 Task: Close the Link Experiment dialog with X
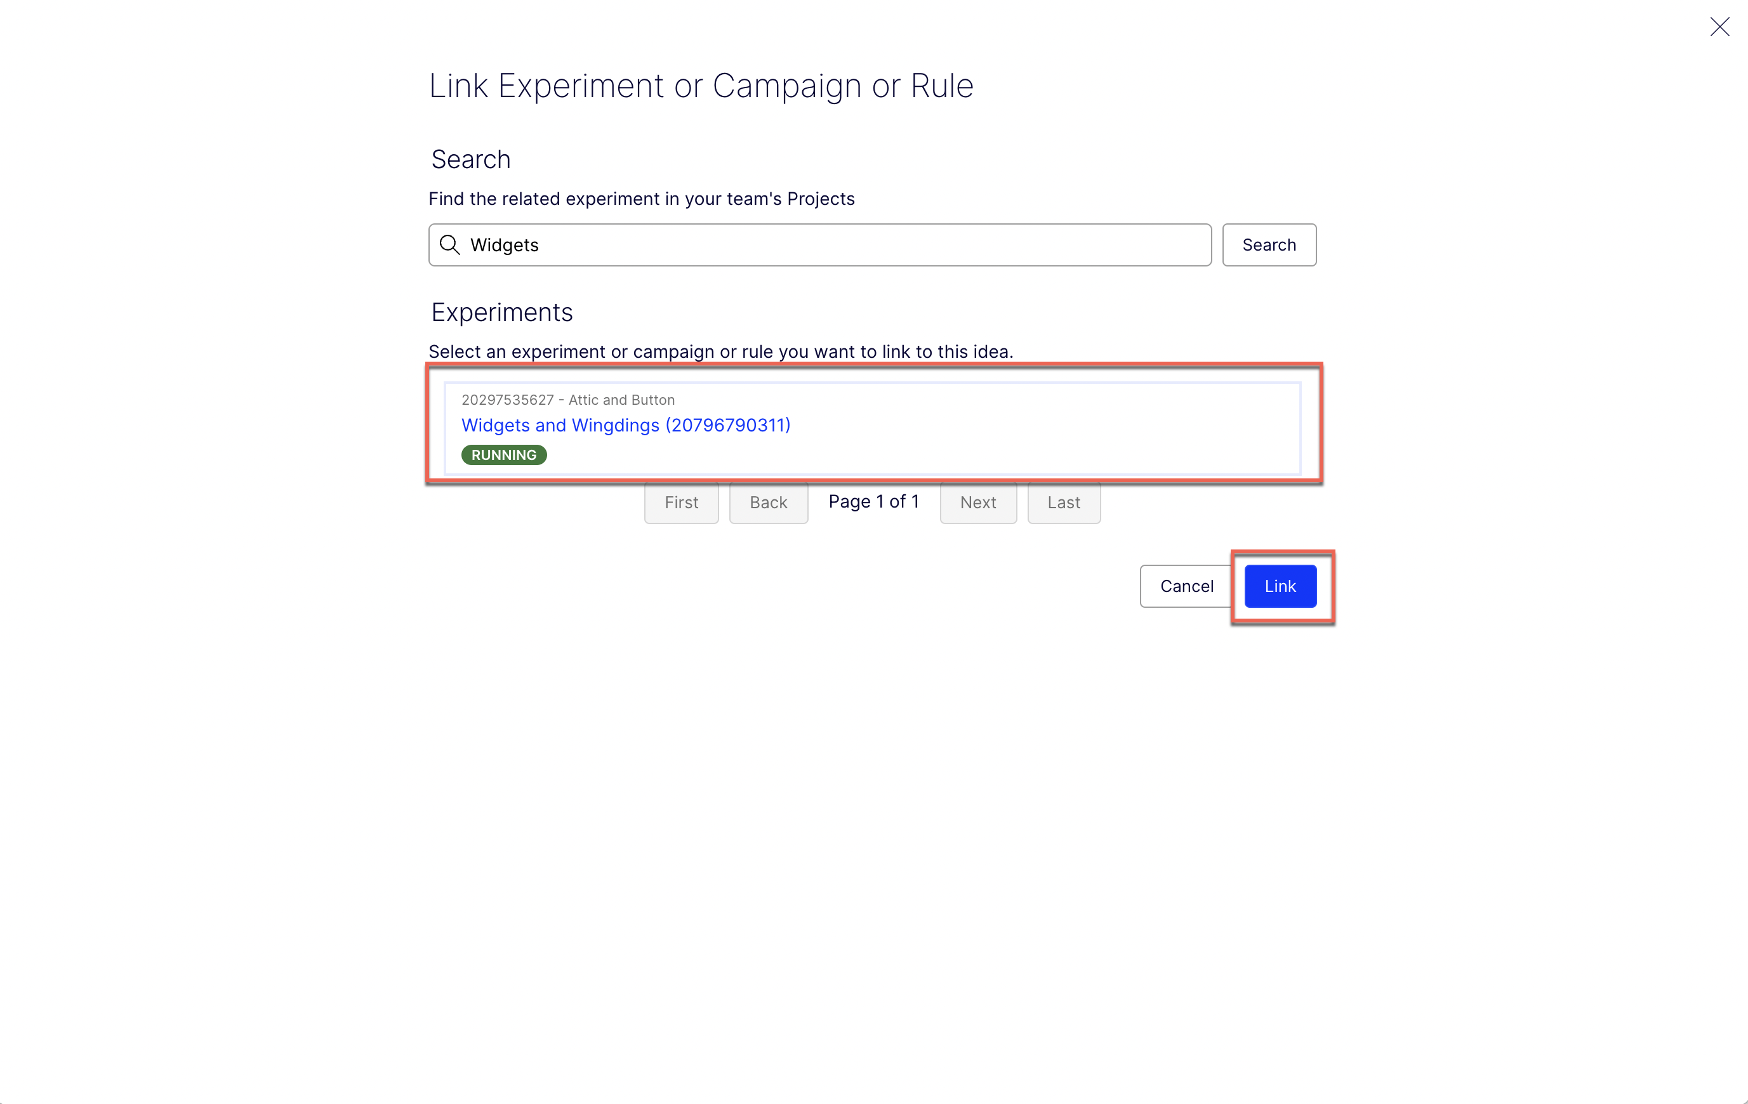(x=1719, y=27)
